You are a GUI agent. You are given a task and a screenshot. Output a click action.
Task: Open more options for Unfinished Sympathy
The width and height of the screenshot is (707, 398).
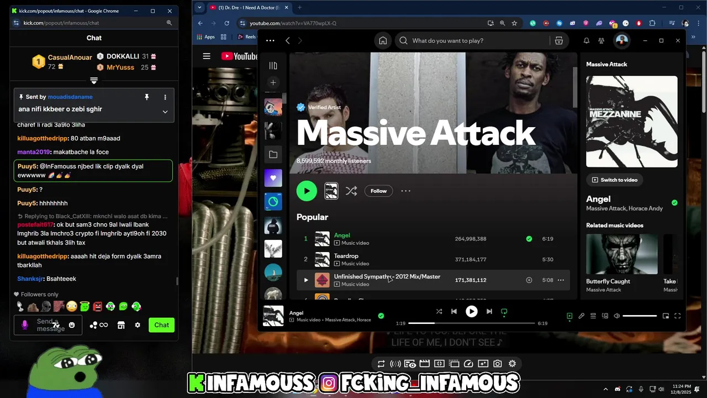561,280
